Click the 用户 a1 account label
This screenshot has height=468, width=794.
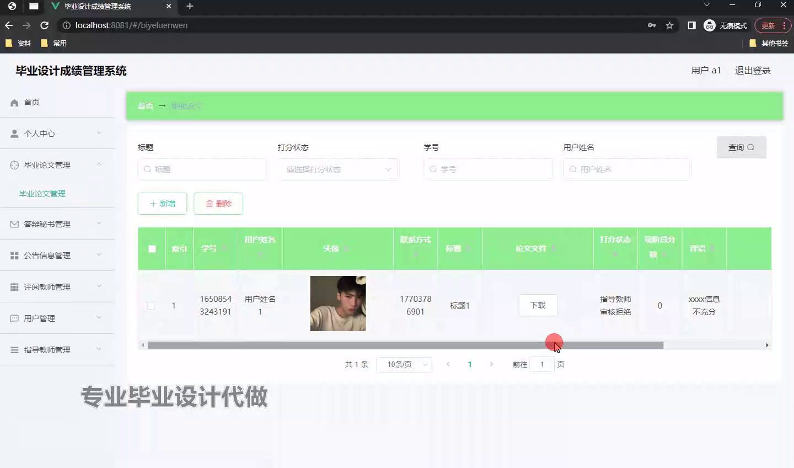point(706,71)
